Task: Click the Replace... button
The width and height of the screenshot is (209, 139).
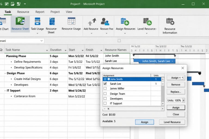Action: [x=176, y=92]
